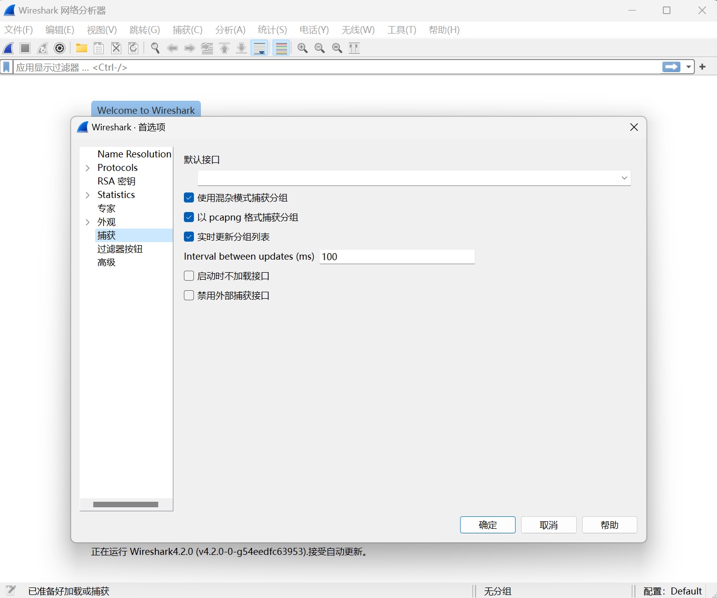Screen dimensions: 717x598
Task: Apply display filter arrow button
Action: (671, 67)
